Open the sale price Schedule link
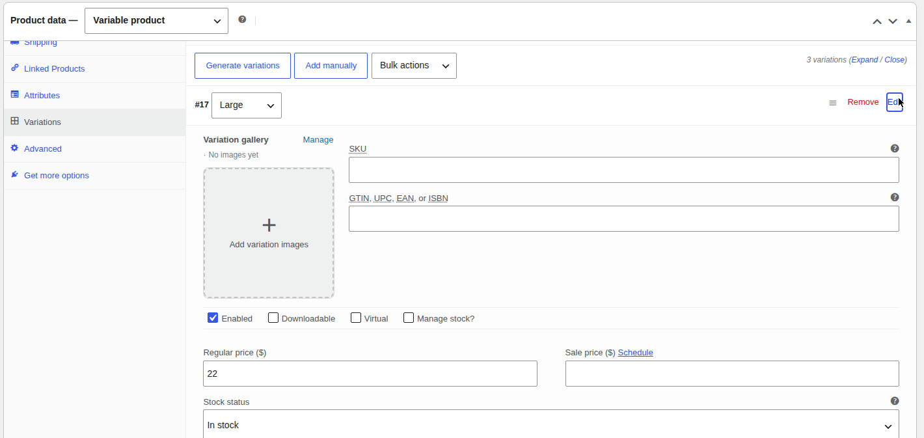The height and width of the screenshot is (438, 924). tap(635, 353)
